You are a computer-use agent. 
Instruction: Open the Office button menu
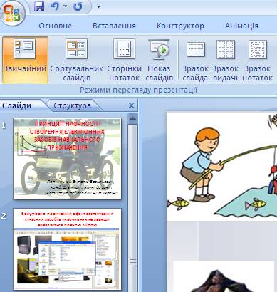(13, 13)
